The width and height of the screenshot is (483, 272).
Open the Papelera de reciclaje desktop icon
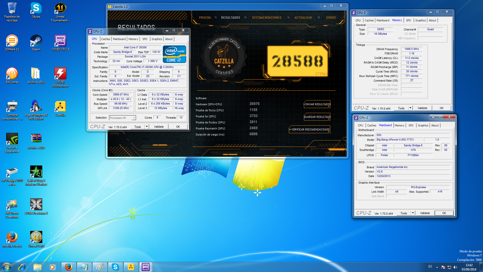tap(12, 12)
